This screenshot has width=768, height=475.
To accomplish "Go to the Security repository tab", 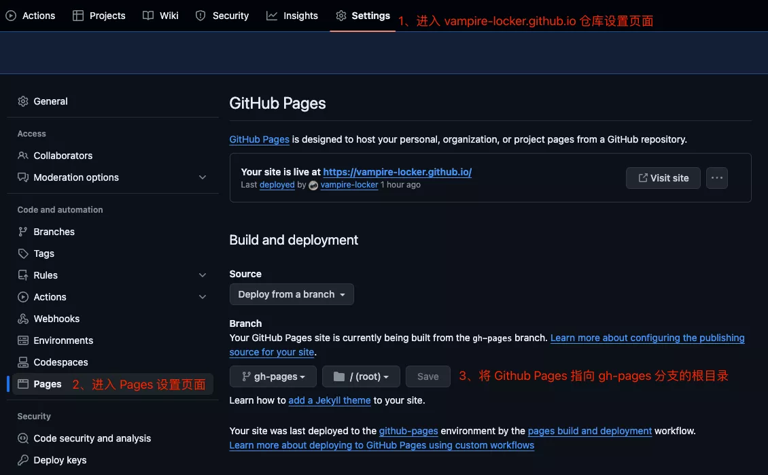I will click(x=222, y=16).
